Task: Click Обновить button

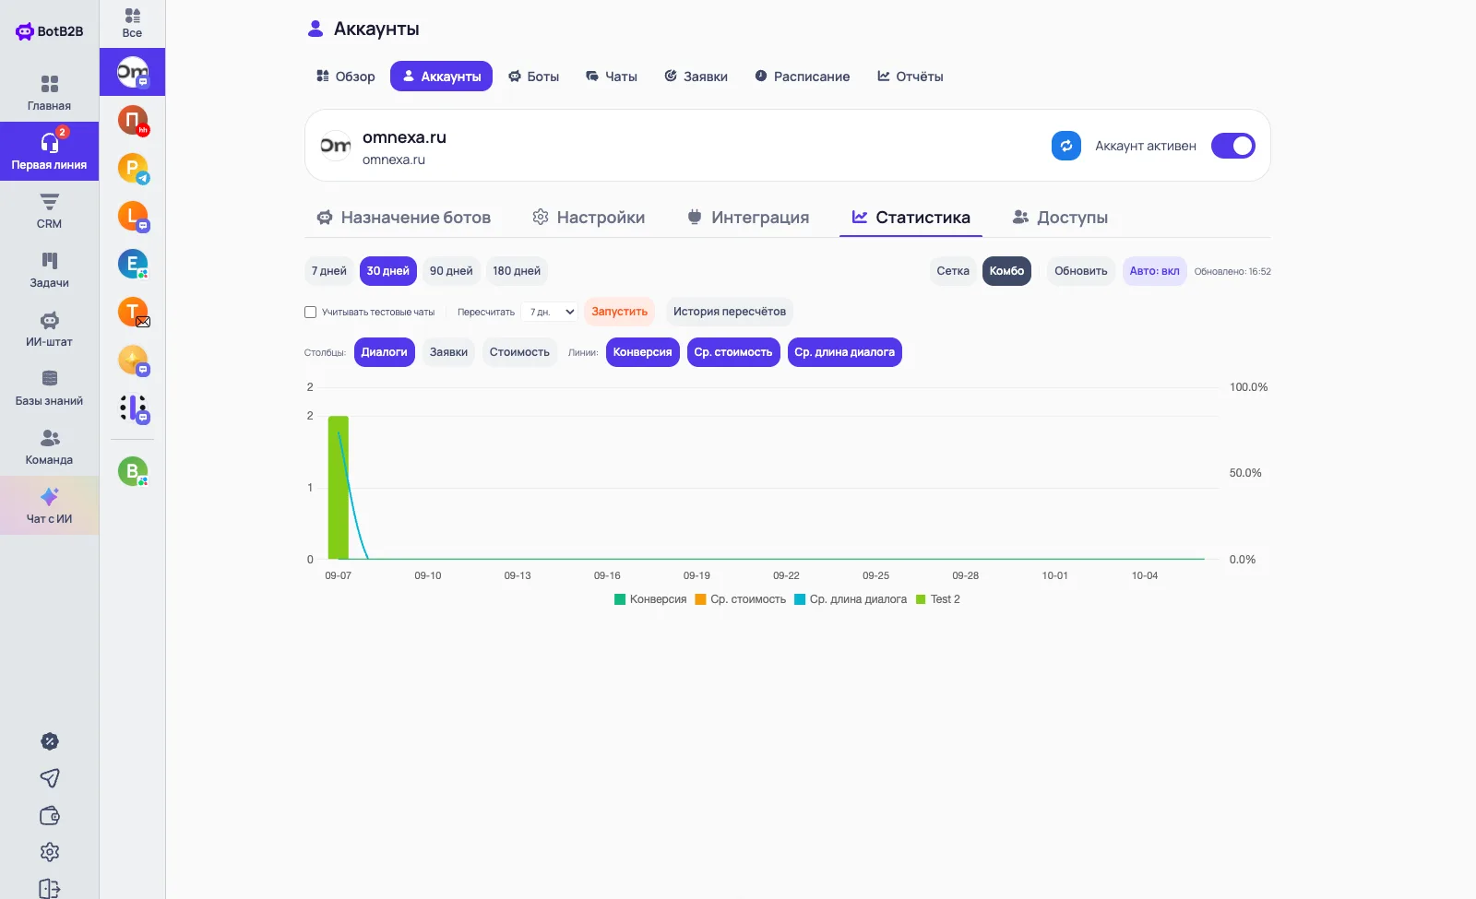Action: [1080, 271]
